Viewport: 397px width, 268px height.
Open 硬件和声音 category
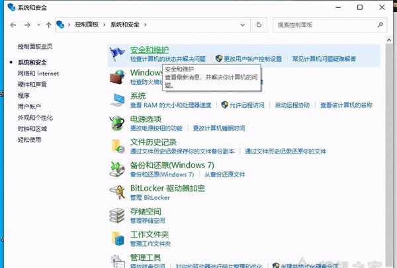click(32, 84)
